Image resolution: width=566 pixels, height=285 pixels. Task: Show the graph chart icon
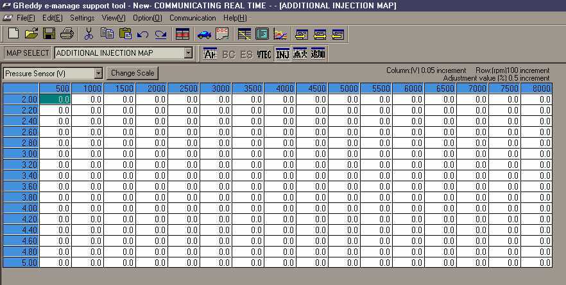click(280, 34)
